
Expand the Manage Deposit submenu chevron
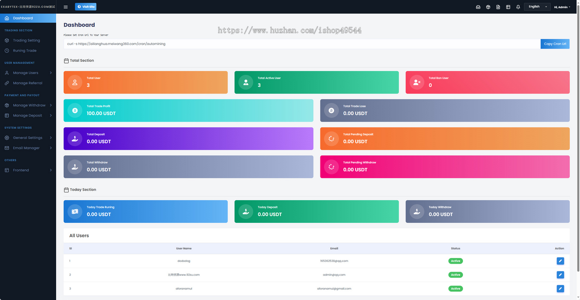point(51,116)
